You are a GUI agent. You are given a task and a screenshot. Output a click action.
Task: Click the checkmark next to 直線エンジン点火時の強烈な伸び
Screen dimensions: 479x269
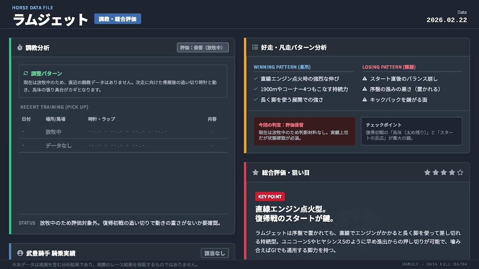256,79
